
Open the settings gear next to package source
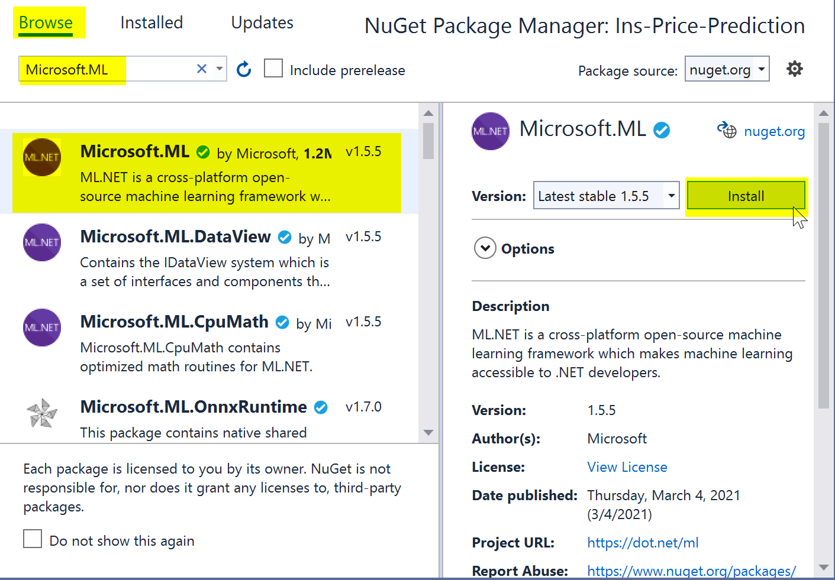click(x=794, y=69)
